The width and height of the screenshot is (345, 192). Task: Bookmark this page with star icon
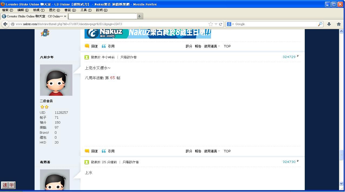211,24
